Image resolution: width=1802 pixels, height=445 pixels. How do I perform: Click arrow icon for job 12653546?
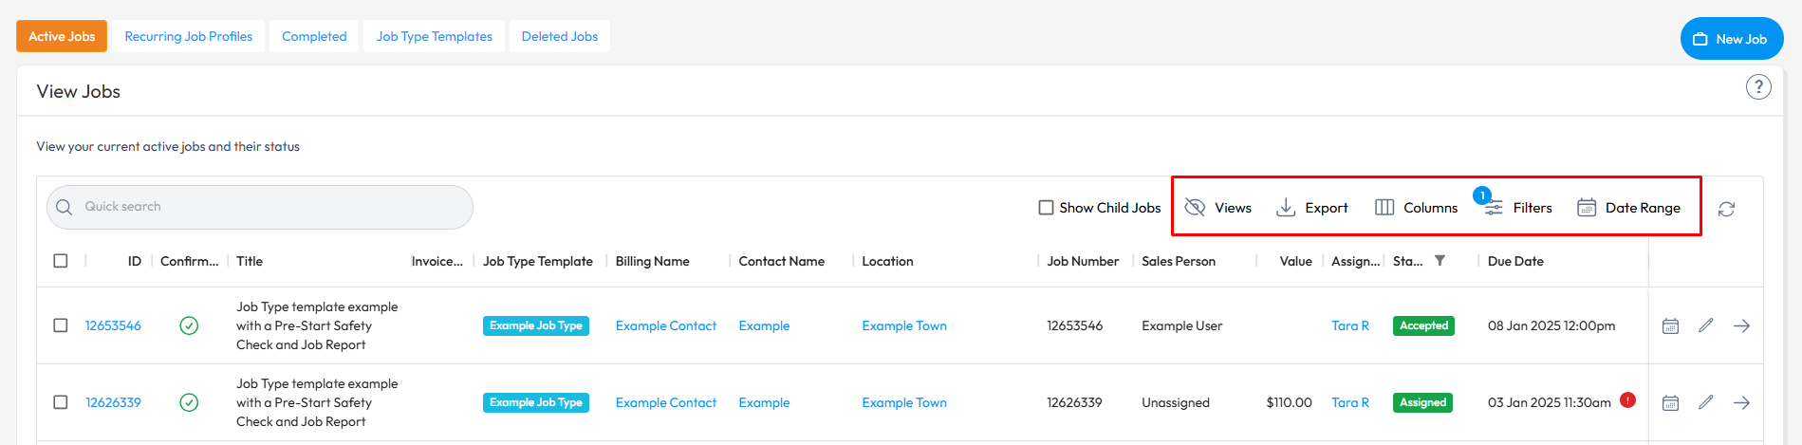coord(1741,325)
